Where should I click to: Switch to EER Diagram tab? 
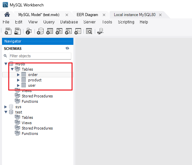click(87, 15)
